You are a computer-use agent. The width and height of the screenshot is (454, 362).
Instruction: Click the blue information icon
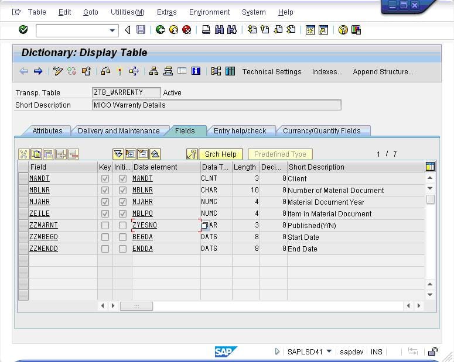[196, 71]
